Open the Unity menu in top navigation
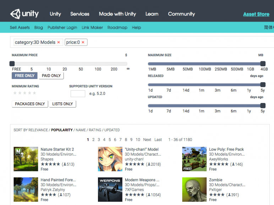Image resolution: width=274 pixels, height=205 pixels. pyautogui.click(x=55, y=14)
